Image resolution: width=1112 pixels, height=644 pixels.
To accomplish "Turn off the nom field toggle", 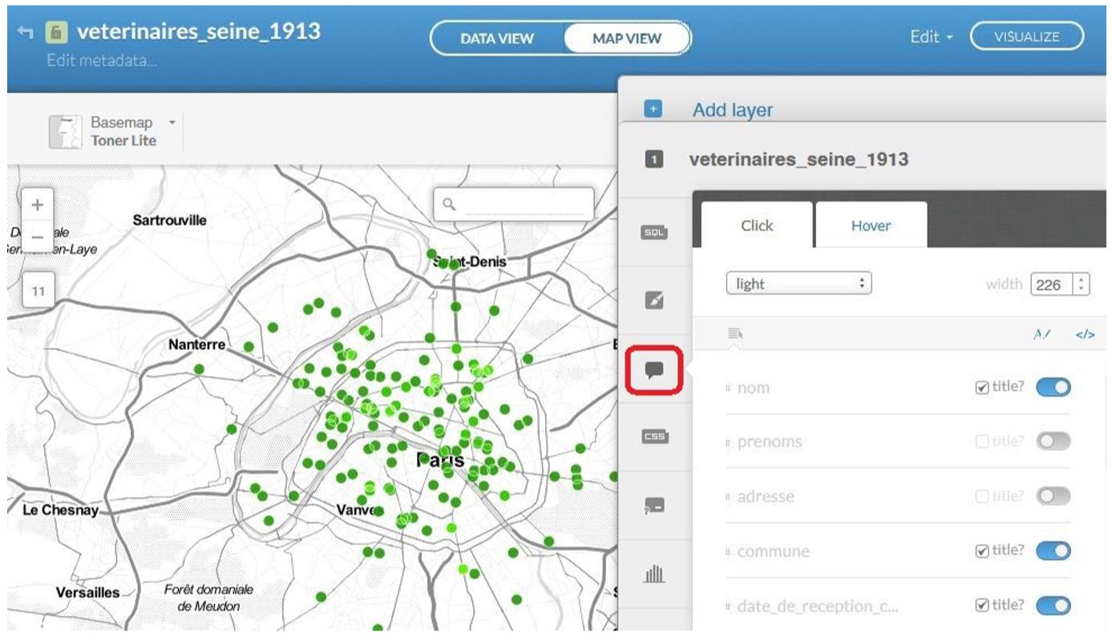I will tap(1053, 388).
